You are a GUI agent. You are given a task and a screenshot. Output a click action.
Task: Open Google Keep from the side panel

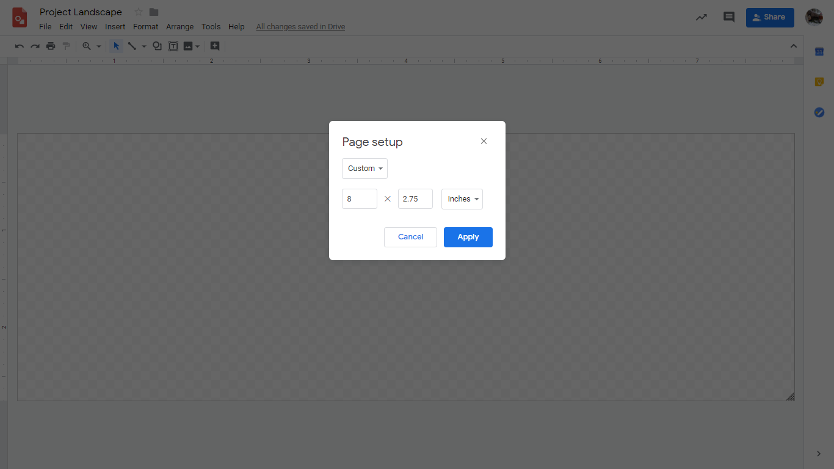819,81
